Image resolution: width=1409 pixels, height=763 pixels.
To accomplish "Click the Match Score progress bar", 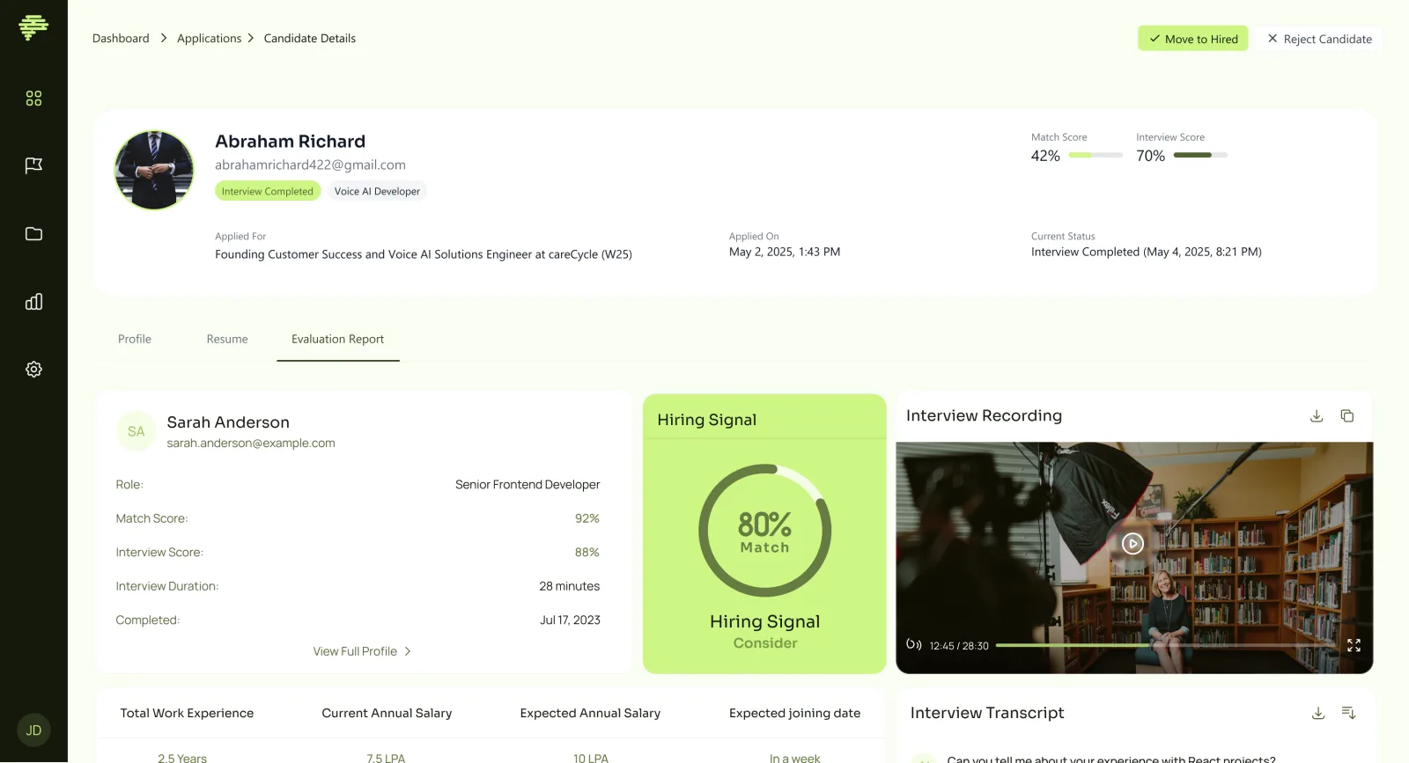I will [x=1095, y=155].
